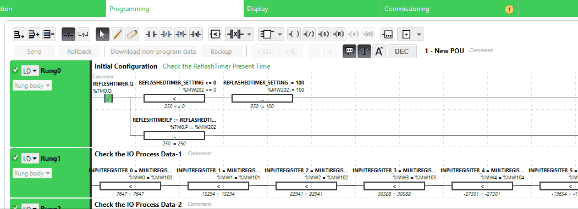Select the eraser tool

point(132,35)
